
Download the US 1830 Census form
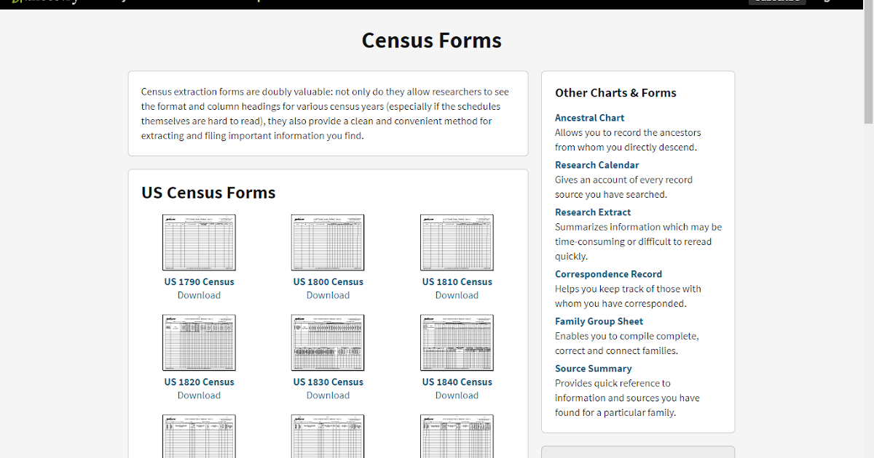[328, 395]
